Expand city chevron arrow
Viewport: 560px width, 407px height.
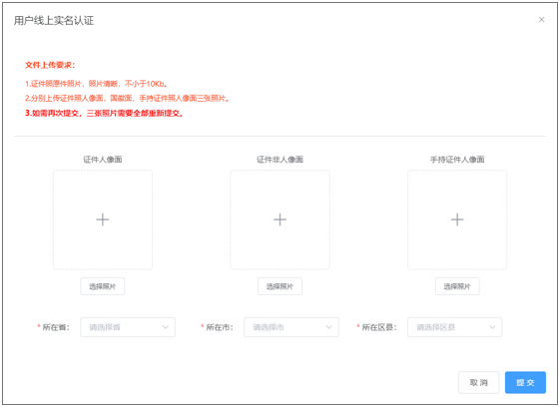pyautogui.click(x=329, y=327)
